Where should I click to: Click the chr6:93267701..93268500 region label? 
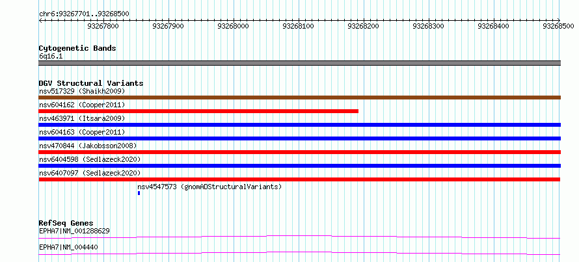(x=84, y=14)
